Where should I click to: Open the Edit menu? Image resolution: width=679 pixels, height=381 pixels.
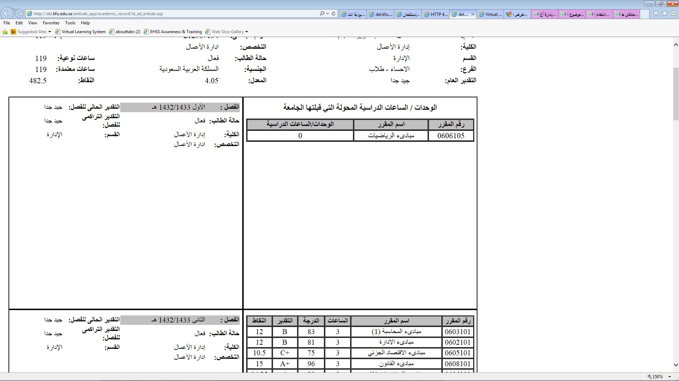19,23
